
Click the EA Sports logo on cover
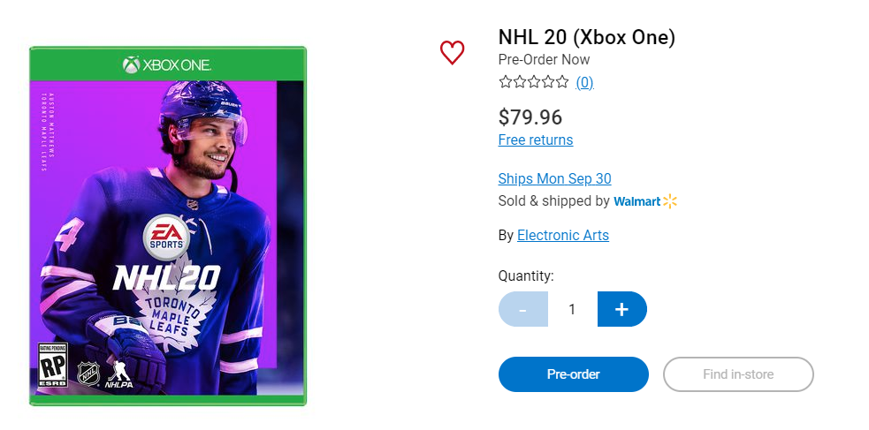click(166, 237)
